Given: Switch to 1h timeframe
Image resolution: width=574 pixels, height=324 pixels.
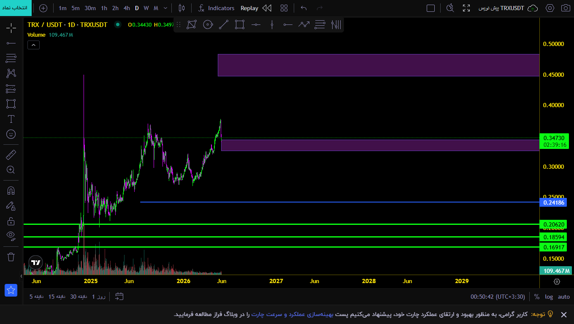Looking at the screenshot, I should click(x=104, y=8).
